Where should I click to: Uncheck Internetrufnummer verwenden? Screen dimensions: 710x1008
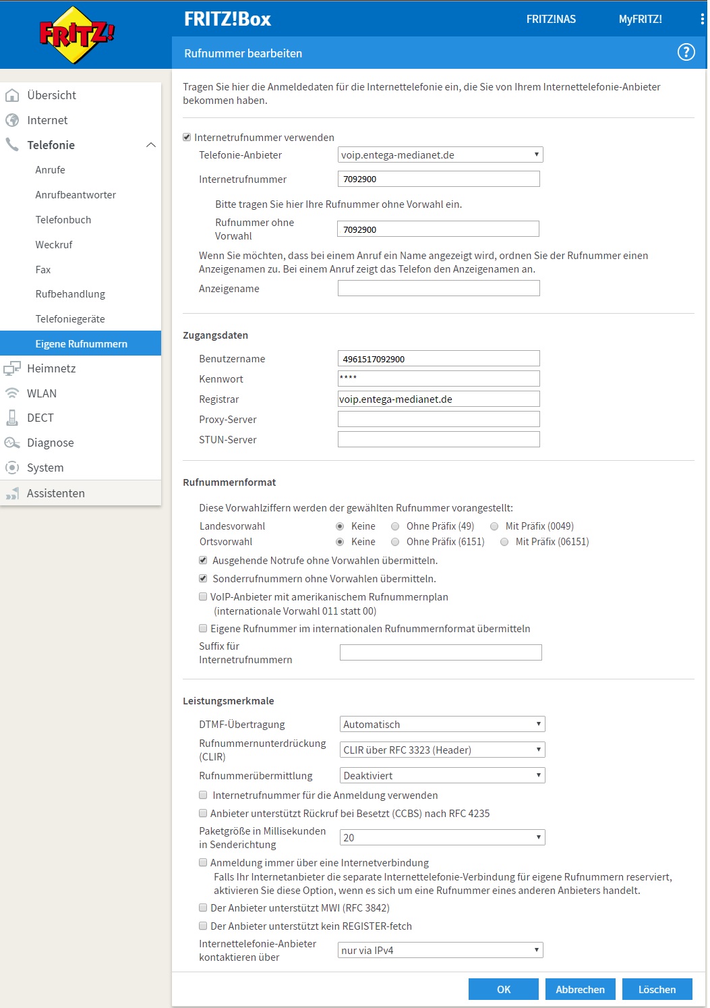tap(187, 137)
